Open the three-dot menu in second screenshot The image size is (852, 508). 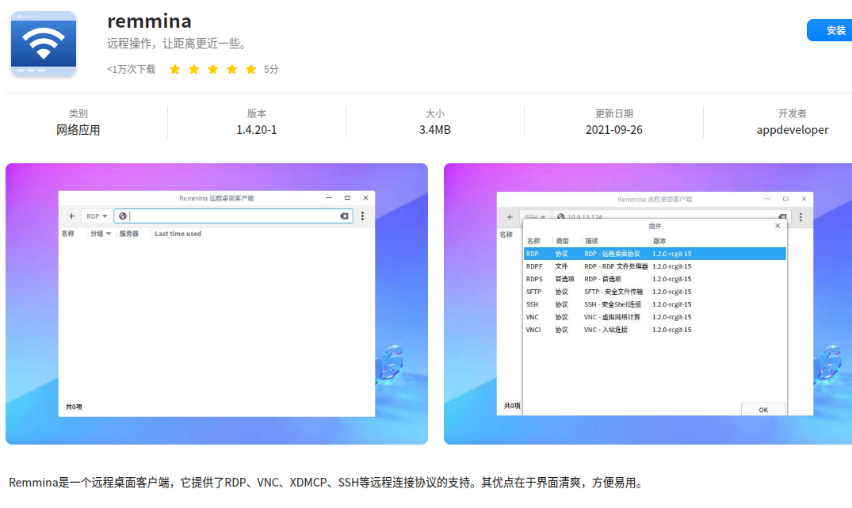click(x=800, y=217)
